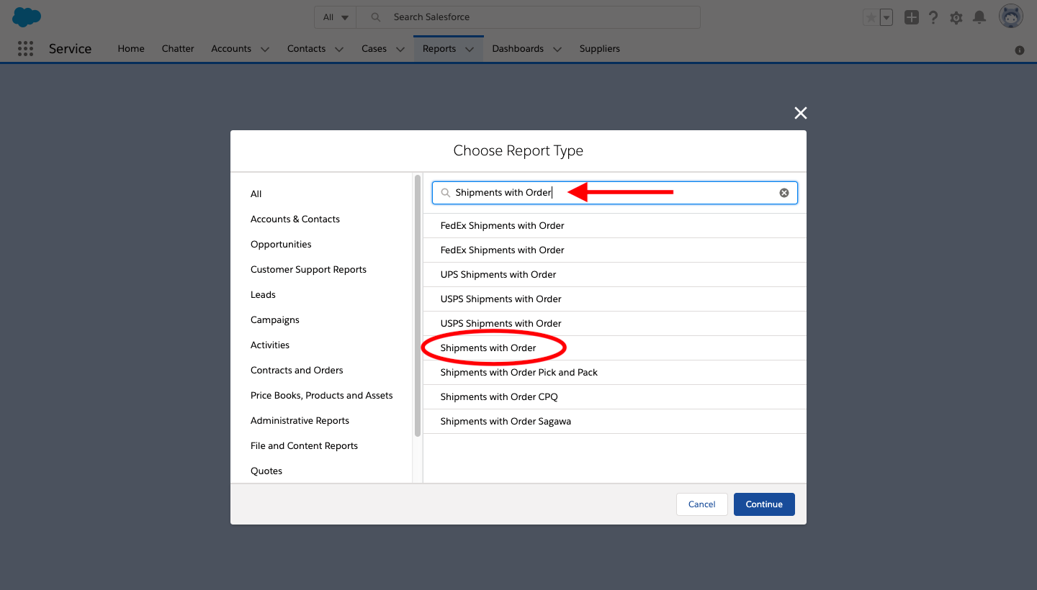Screen dimensions: 1037x590
Task: Select the Leads category
Action: [263, 295]
